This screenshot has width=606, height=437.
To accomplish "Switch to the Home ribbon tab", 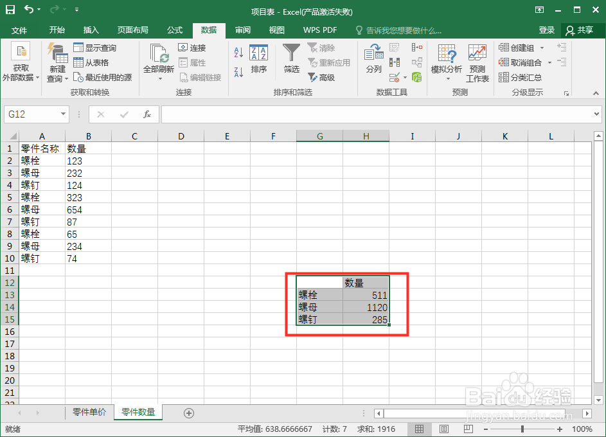I will (57, 30).
